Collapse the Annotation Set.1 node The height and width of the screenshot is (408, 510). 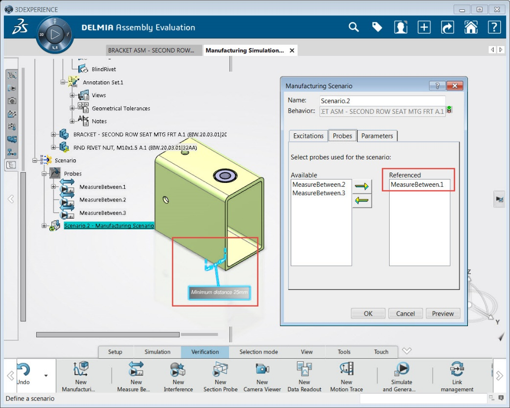(63, 82)
